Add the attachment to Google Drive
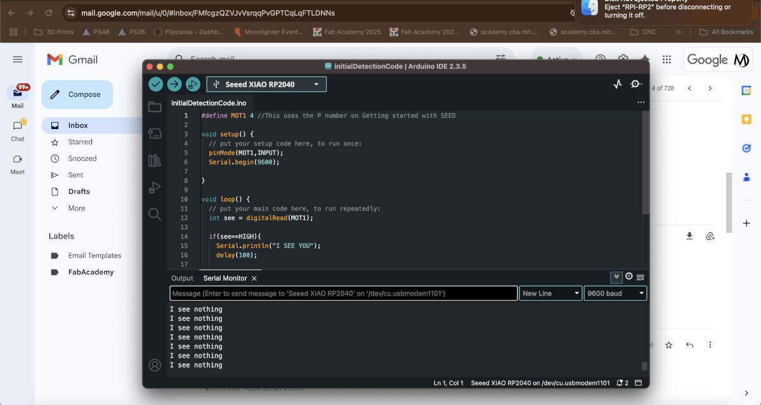 [710, 236]
